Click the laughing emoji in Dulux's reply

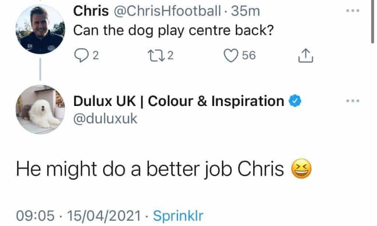pyautogui.click(x=301, y=169)
